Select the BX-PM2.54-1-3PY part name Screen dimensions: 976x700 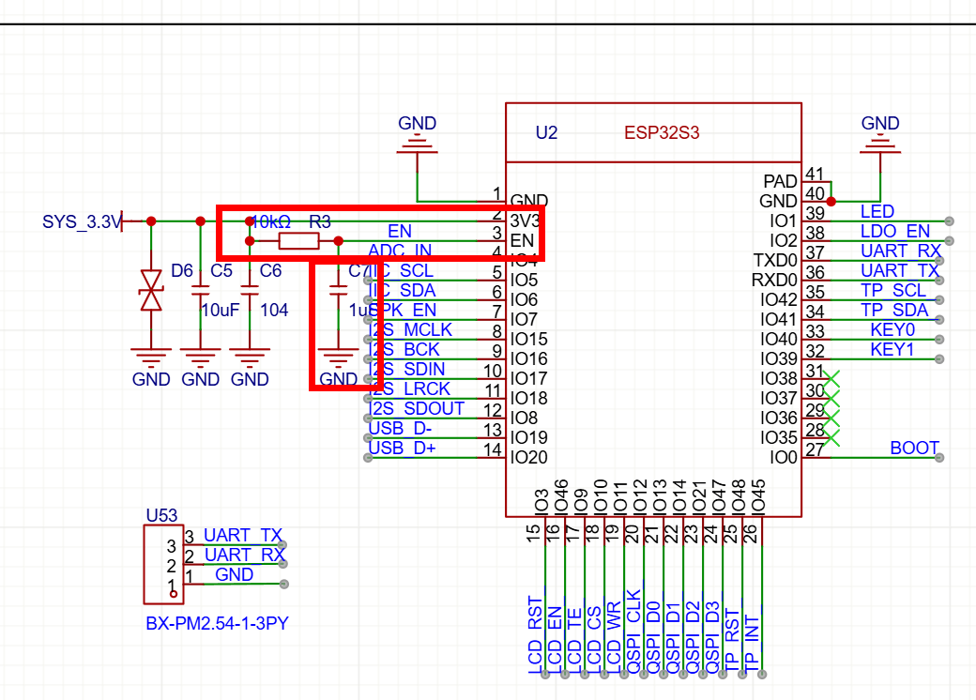tap(217, 623)
